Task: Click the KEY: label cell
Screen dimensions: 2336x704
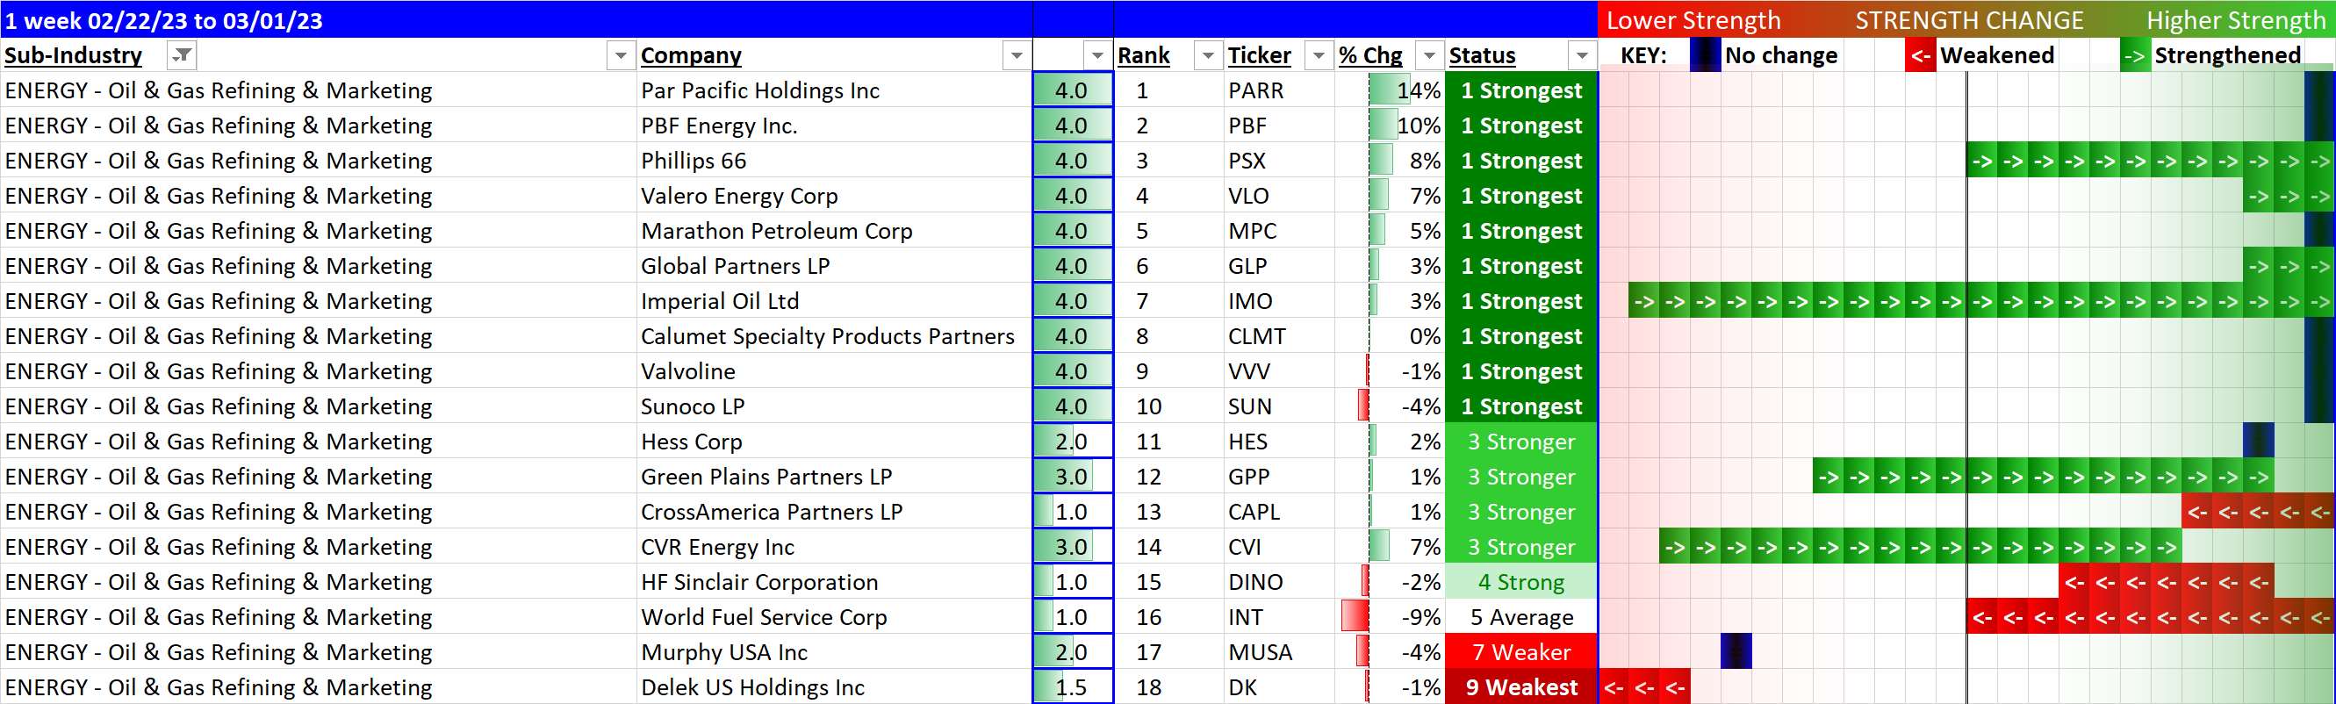Action: (x=1643, y=55)
